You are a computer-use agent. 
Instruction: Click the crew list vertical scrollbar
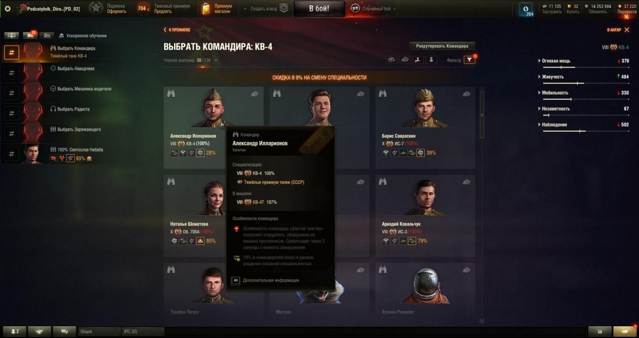[x=482, y=114]
